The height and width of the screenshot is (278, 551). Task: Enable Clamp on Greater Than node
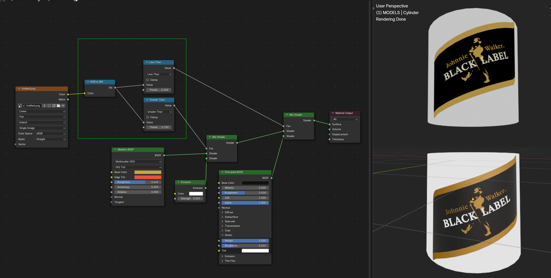(148, 117)
